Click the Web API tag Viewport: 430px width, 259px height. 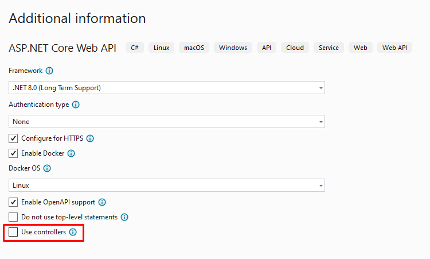[394, 48]
